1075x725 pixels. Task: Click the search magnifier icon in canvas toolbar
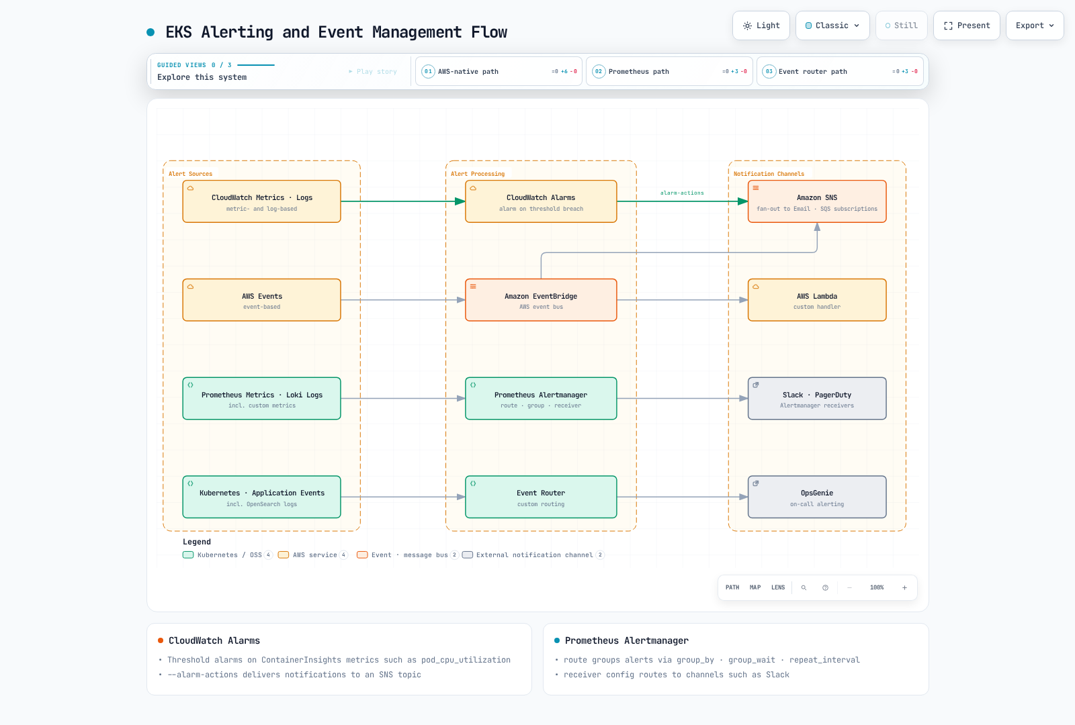click(804, 587)
